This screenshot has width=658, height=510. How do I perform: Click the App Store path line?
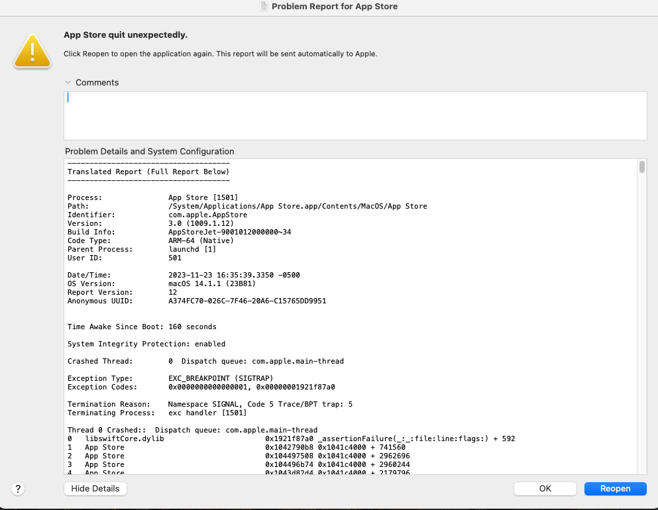(247, 206)
